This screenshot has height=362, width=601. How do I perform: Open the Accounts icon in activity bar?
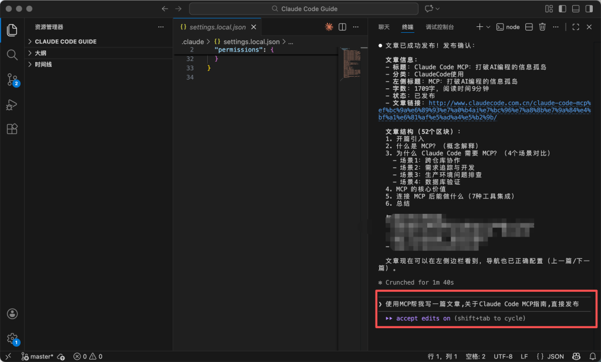(x=12, y=314)
